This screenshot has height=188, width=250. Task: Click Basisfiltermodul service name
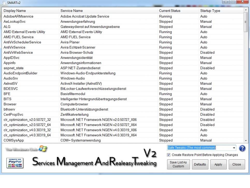coord(73,94)
